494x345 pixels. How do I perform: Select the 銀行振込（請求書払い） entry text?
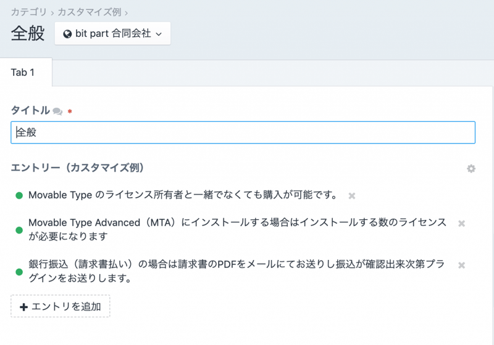(x=237, y=271)
